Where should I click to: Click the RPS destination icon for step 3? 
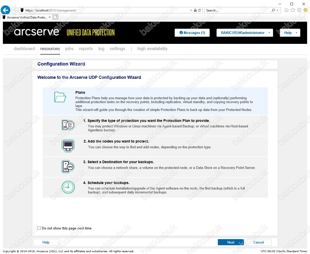[68, 167]
